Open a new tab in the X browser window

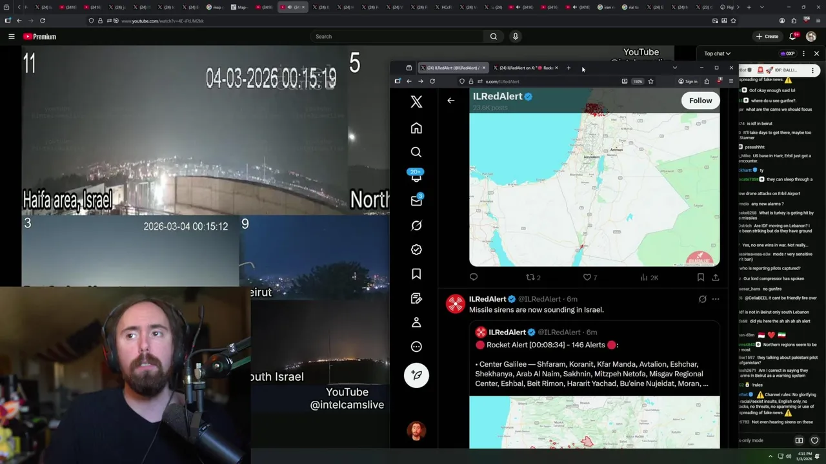(x=569, y=68)
